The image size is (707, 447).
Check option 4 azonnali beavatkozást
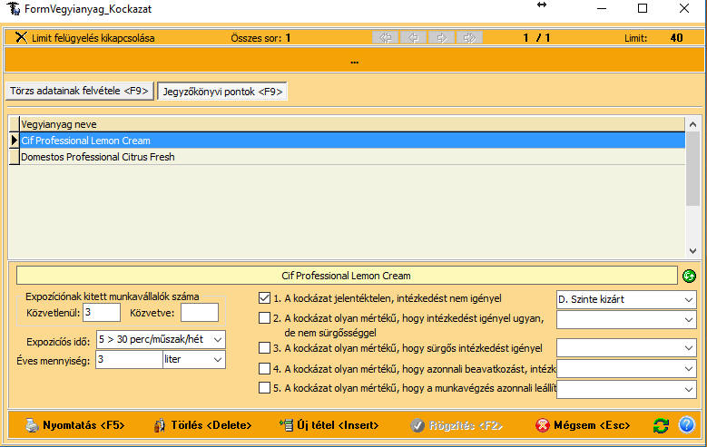click(265, 369)
